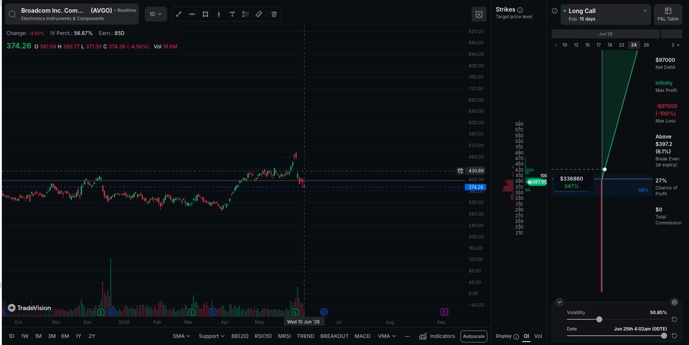Screen dimensions: 689x345
Task: Click the Display info icon
Action: point(516,336)
